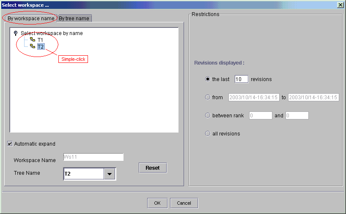This screenshot has height=214, width=346.
Task: Click the first rank input field
Action: pos(261,115)
